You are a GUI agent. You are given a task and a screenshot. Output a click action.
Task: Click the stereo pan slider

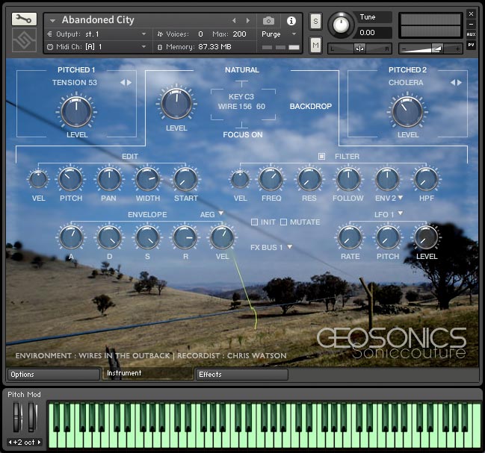[x=359, y=49]
